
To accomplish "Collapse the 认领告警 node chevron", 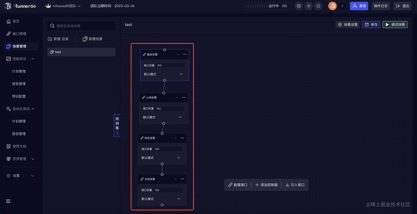I will [177, 98].
